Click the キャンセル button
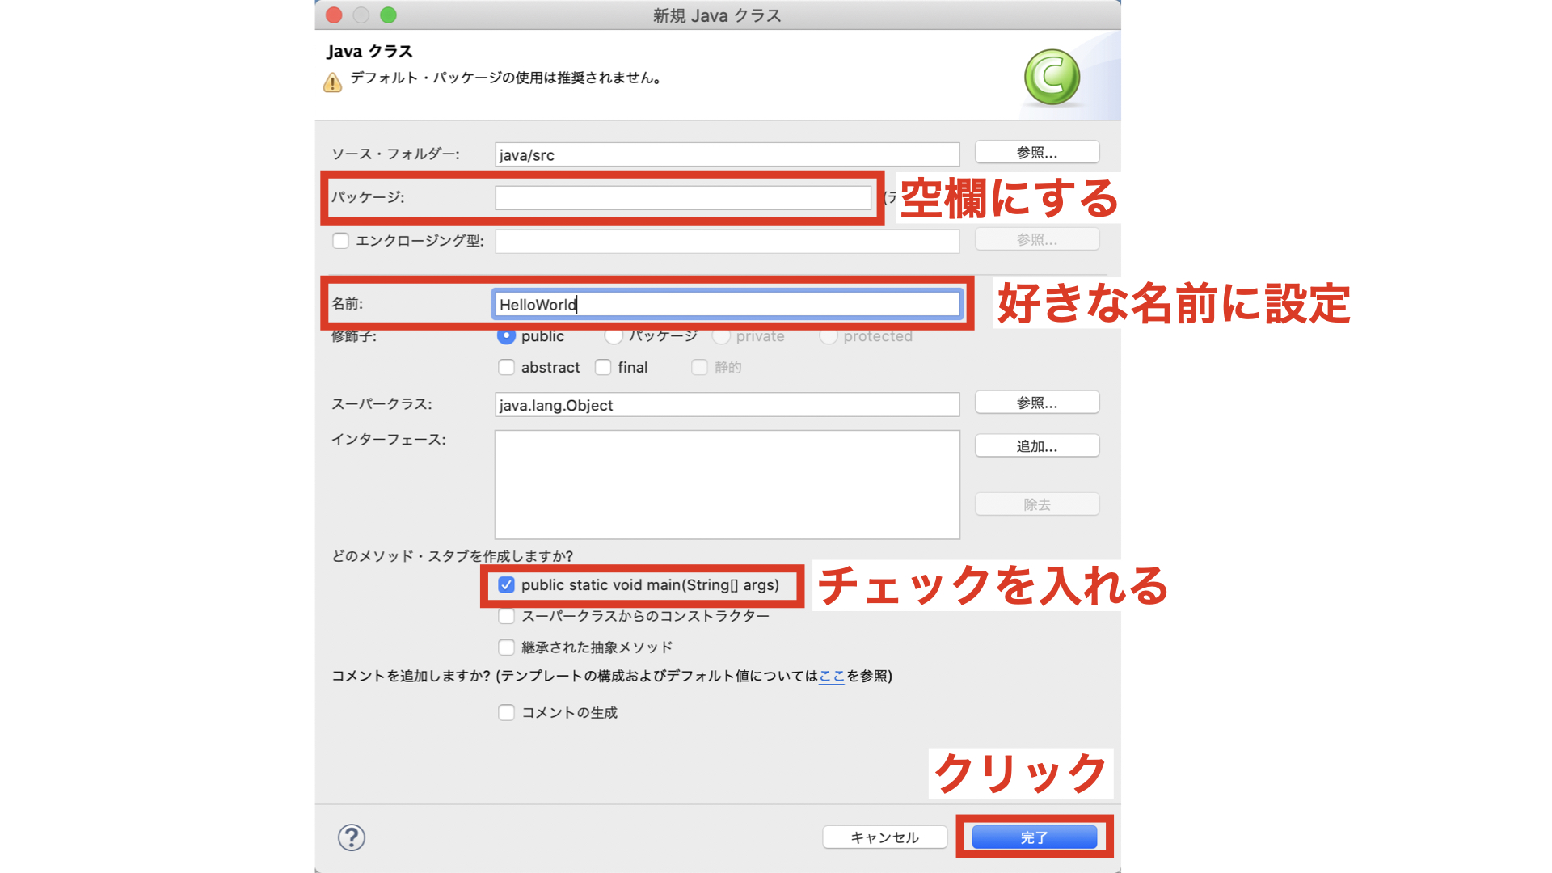The height and width of the screenshot is (873, 1552). [884, 837]
